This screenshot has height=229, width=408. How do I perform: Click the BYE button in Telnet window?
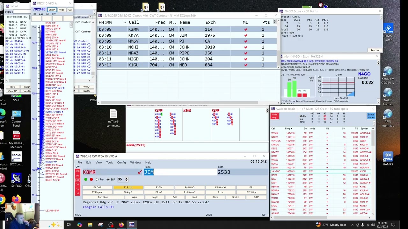pyautogui.click(x=12, y=87)
